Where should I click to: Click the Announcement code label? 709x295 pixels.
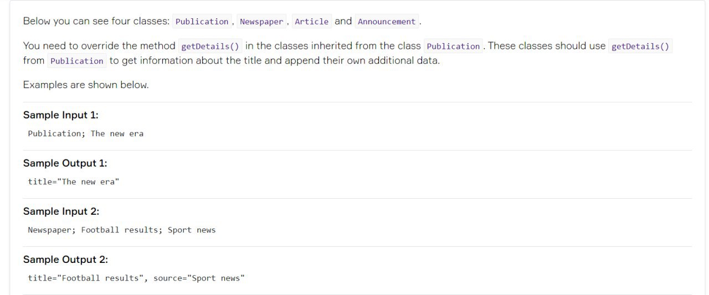pos(387,22)
